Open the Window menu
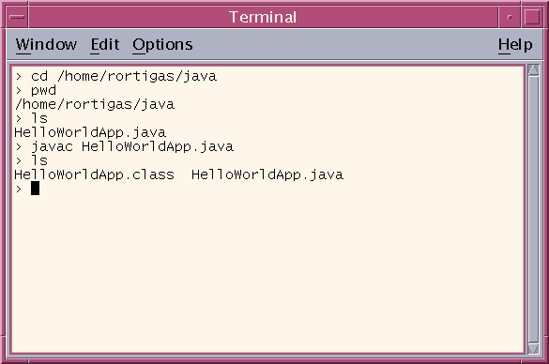The image size is (549, 364). pos(46,45)
